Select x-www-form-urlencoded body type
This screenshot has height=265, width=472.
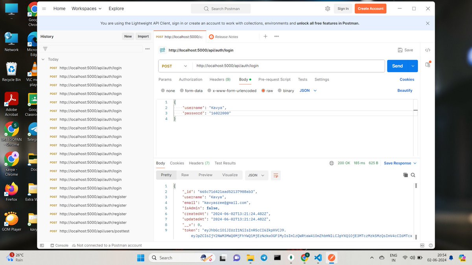click(x=232, y=91)
